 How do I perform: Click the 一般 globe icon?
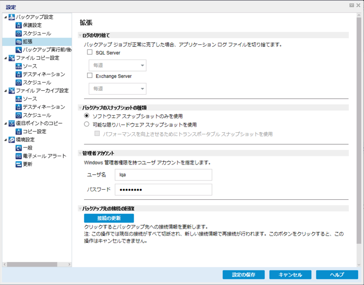click(19, 148)
